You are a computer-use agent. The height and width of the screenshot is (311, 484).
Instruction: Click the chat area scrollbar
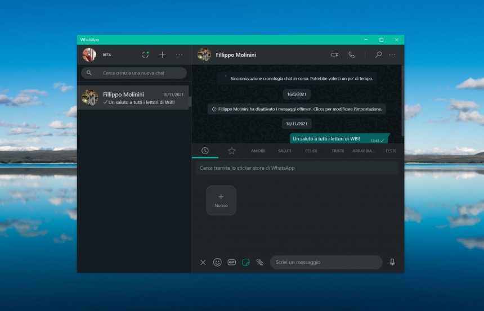(x=402, y=102)
